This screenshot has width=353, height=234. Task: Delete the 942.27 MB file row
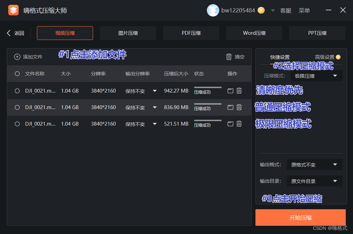pyautogui.click(x=239, y=91)
